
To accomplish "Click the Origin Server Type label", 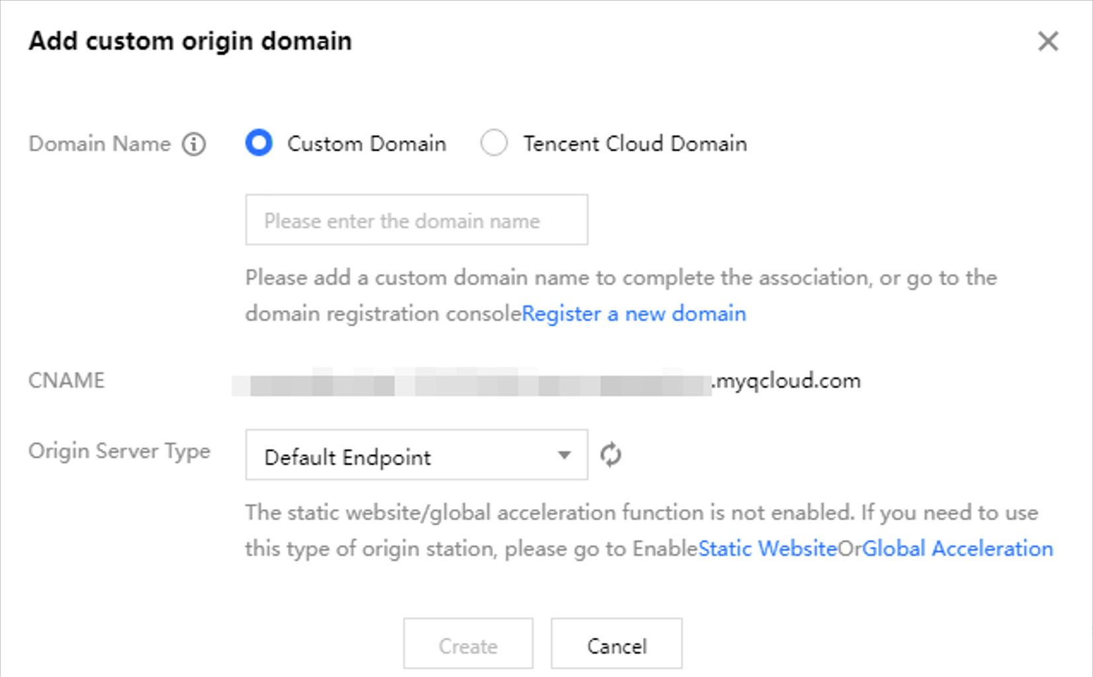I will tap(120, 451).
